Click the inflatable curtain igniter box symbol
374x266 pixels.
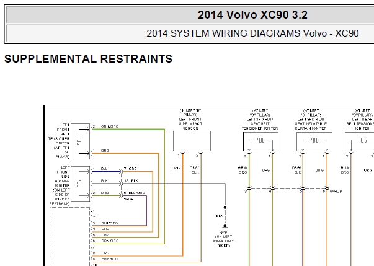pyautogui.click(x=314, y=141)
